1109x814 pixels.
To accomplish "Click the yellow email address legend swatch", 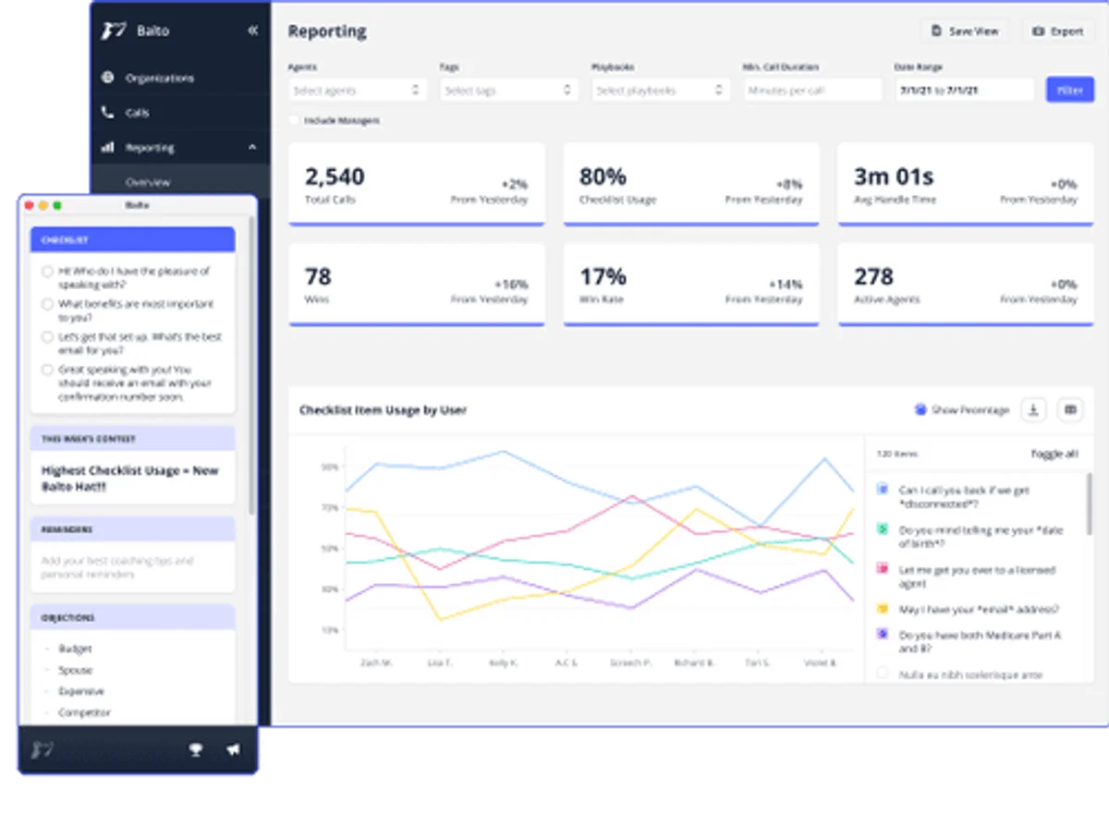I will point(883,609).
